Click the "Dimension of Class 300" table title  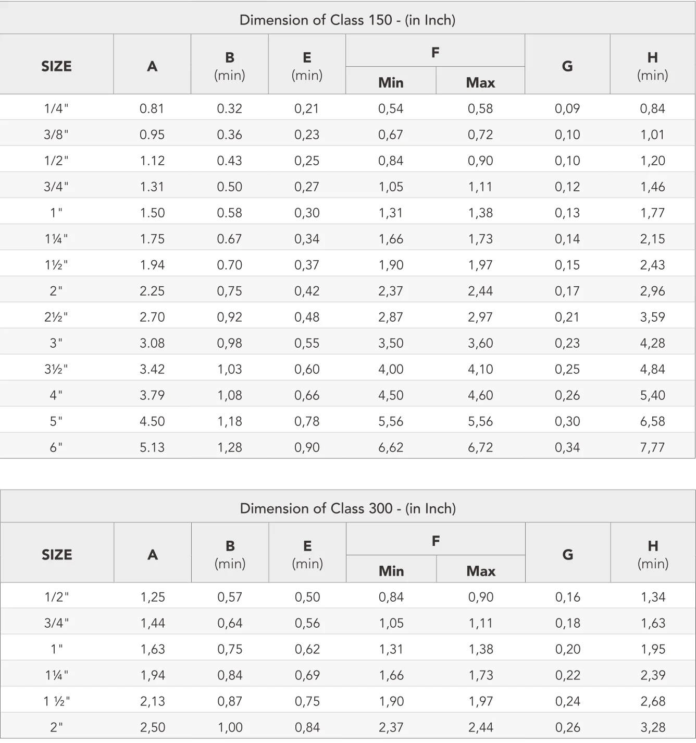(347, 508)
